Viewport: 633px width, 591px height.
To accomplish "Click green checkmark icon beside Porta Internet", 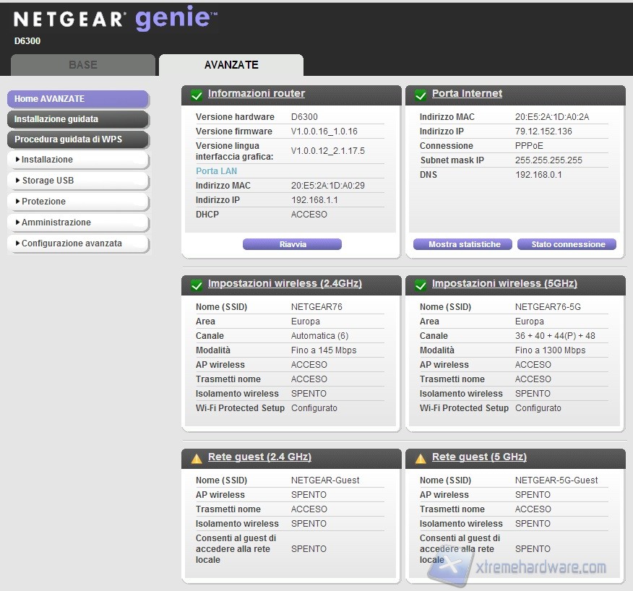I will (x=420, y=95).
